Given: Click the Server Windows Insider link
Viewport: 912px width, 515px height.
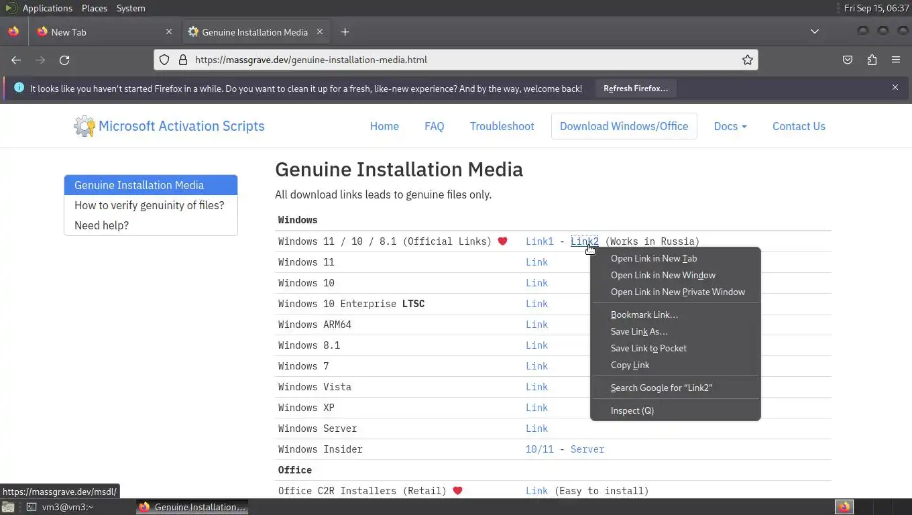Looking at the screenshot, I should pyautogui.click(x=587, y=449).
